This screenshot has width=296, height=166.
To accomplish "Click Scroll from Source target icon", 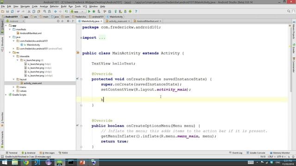I will (58, 21).
